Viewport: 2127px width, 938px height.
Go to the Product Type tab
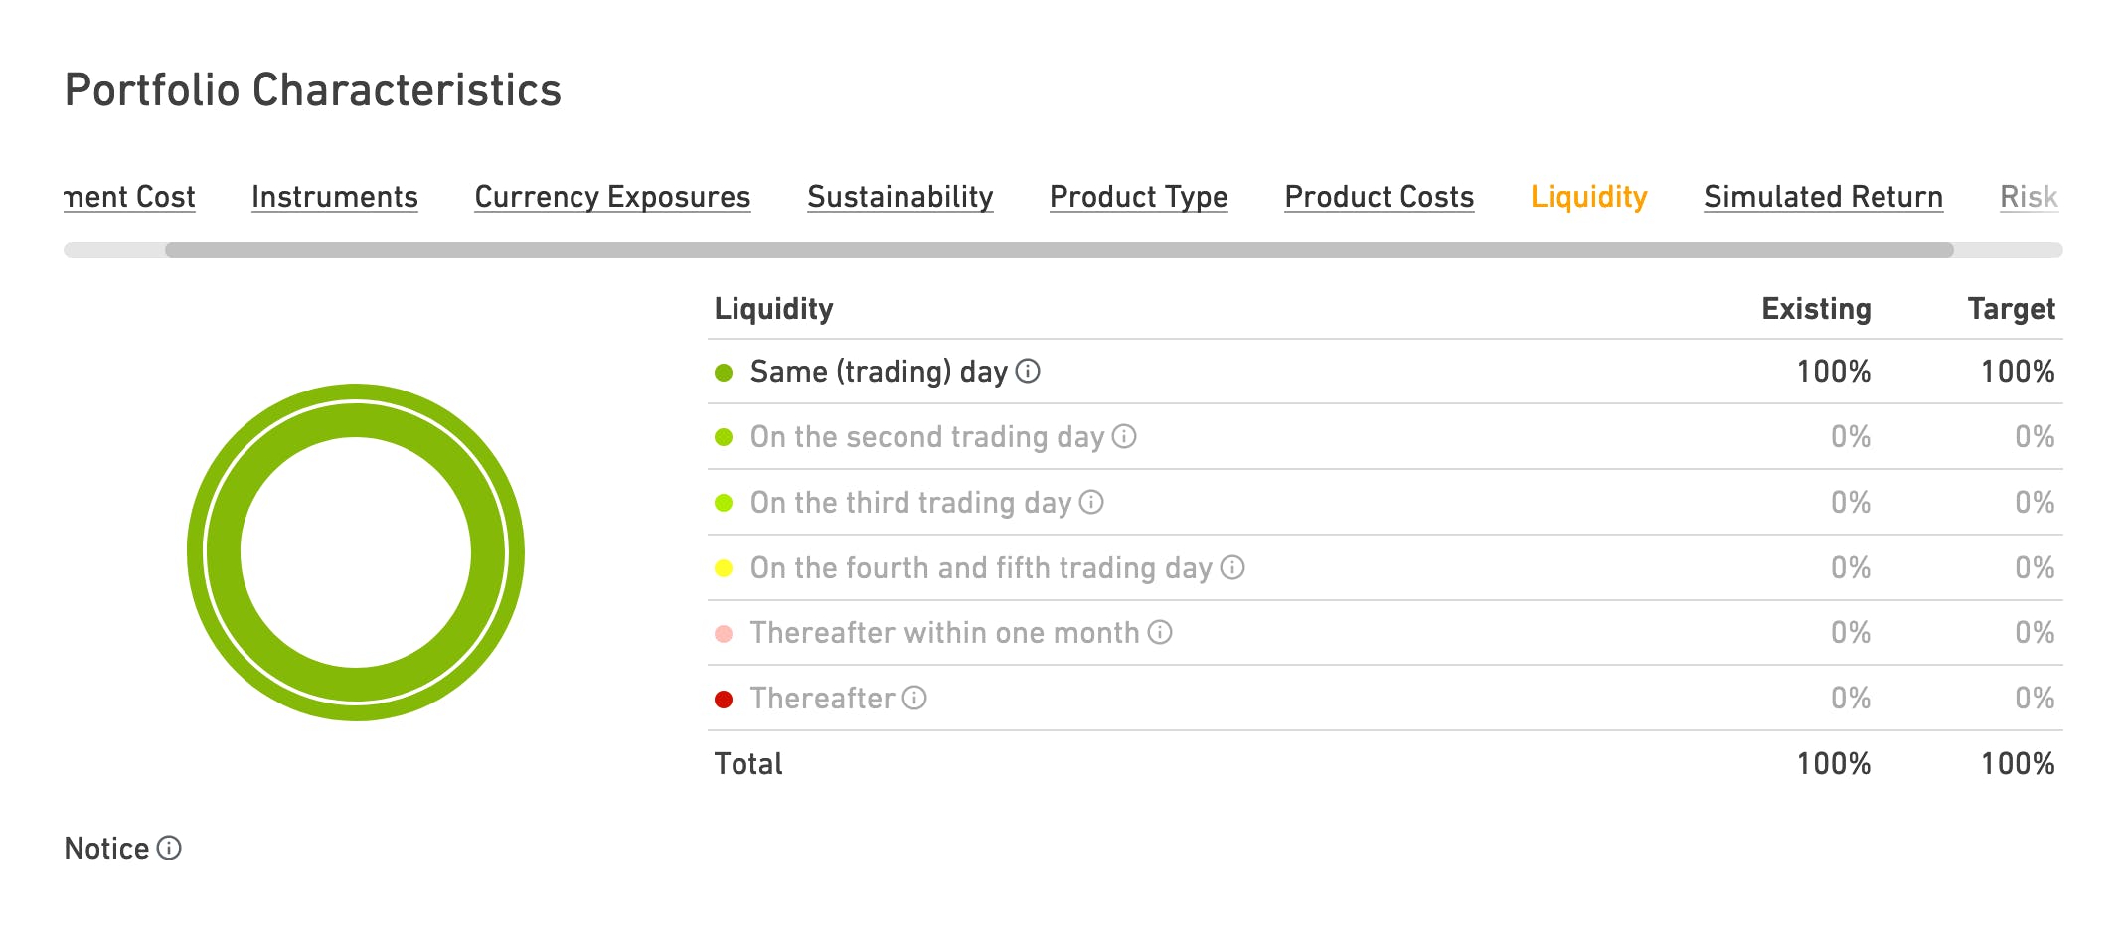pos(1139,197)
